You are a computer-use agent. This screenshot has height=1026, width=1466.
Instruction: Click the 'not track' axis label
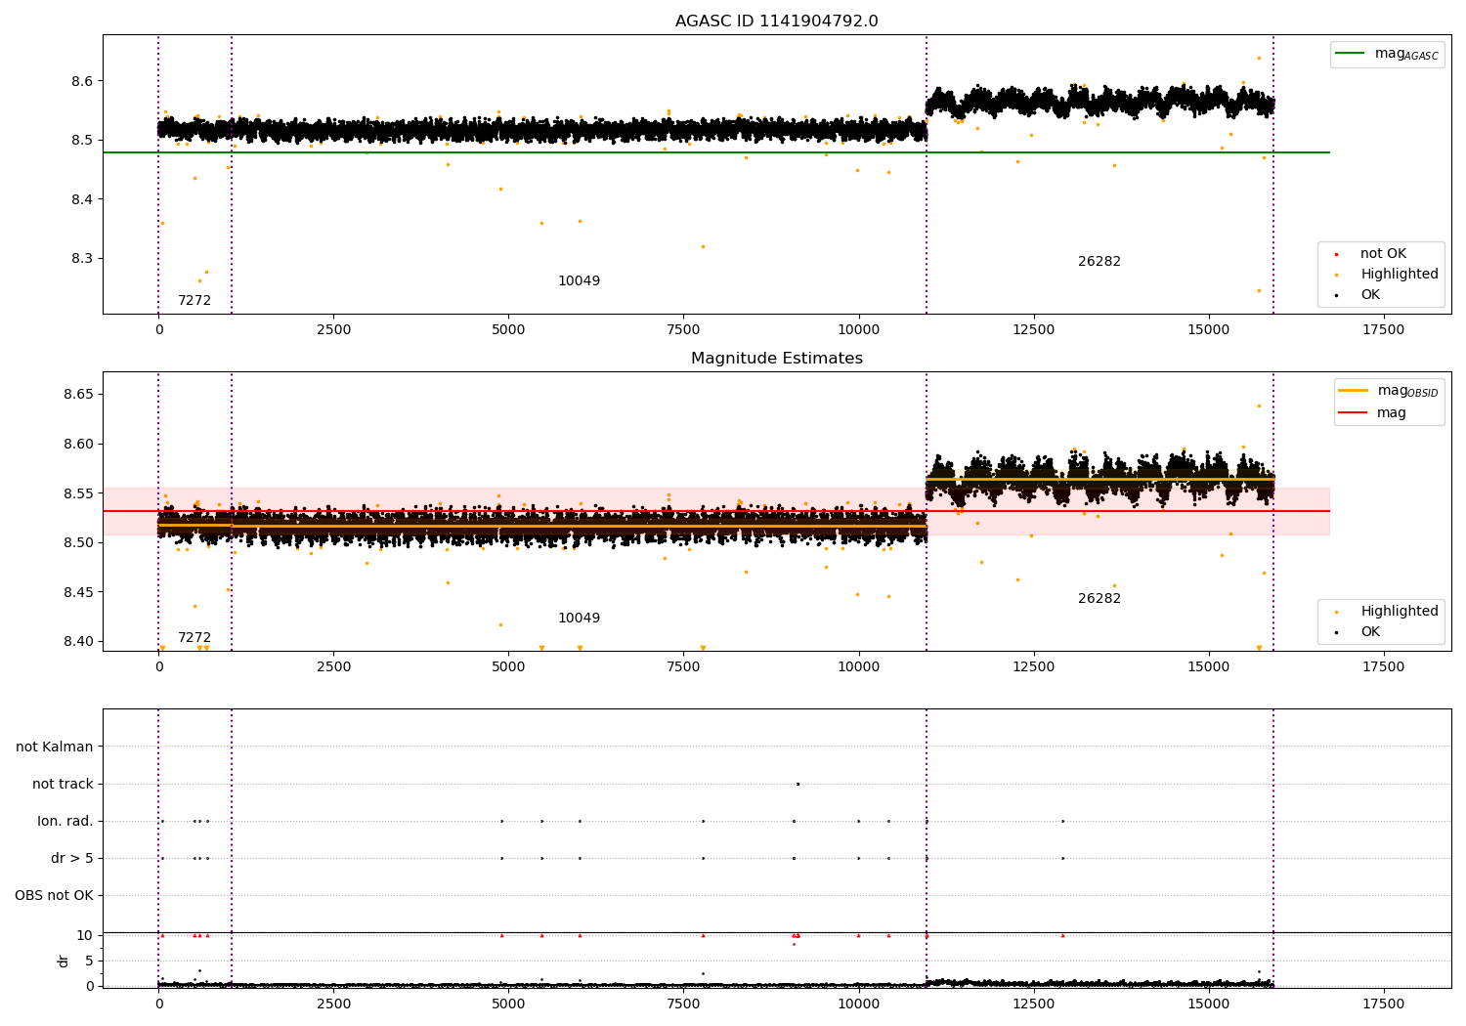63,784
